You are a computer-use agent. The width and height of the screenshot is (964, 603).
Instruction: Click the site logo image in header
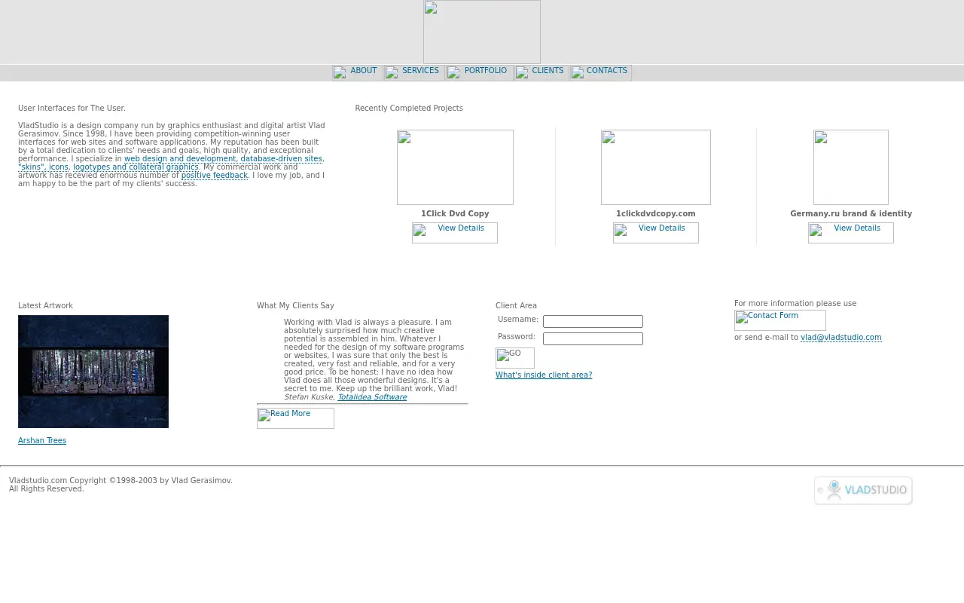pos(482,32)
